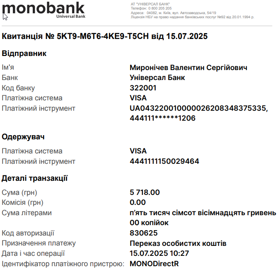Click the Одержувач section heading
The image size is (279, 272).
tap(23, 137)
